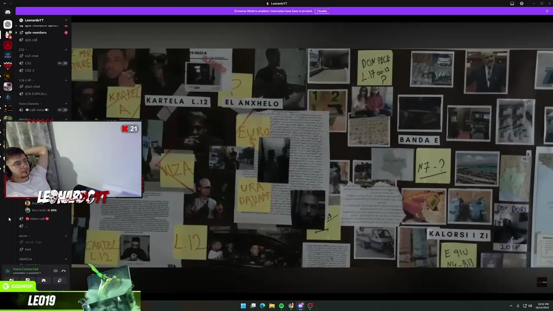Open the test text channel
This screenshot has height=311, width=553.
[43, 249]
